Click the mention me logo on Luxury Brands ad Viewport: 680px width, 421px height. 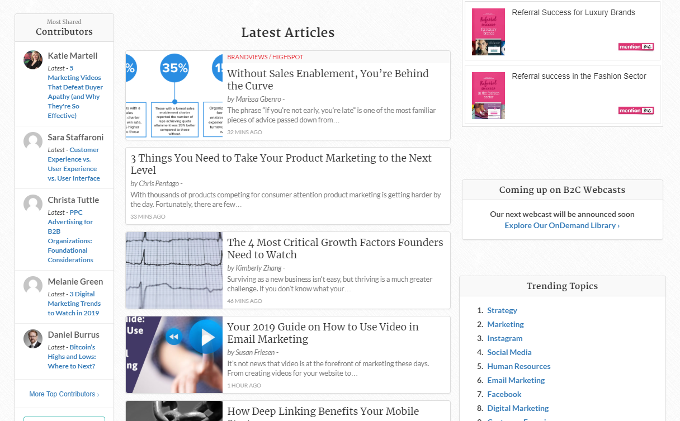(636, 47)
